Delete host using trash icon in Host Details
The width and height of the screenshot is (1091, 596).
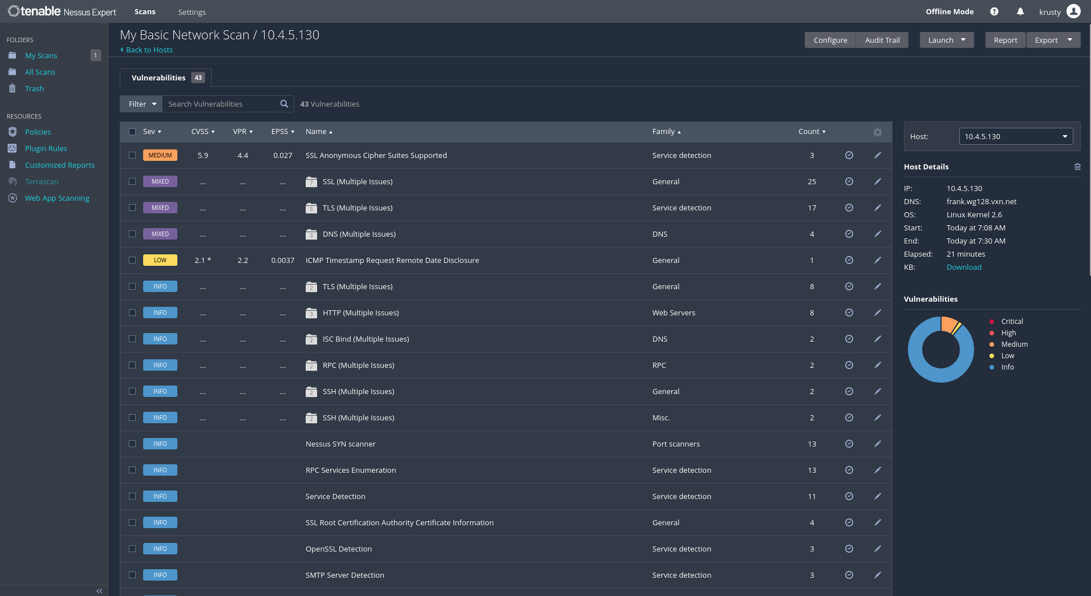(1077, 167)
